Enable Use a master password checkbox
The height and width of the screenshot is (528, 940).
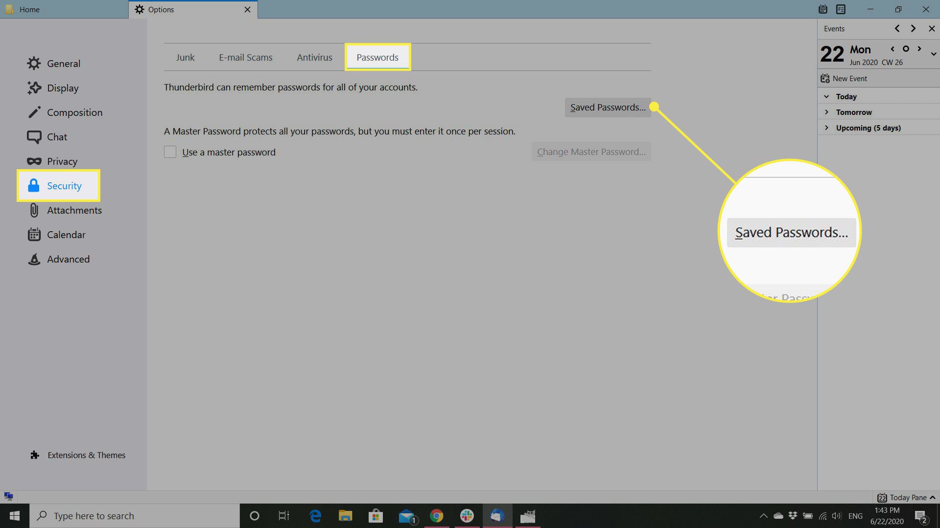170,152
